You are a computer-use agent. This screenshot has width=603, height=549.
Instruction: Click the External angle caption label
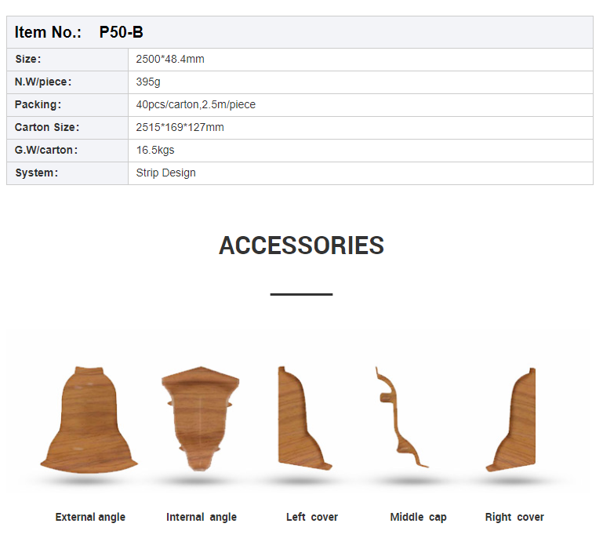coord(90,517)
